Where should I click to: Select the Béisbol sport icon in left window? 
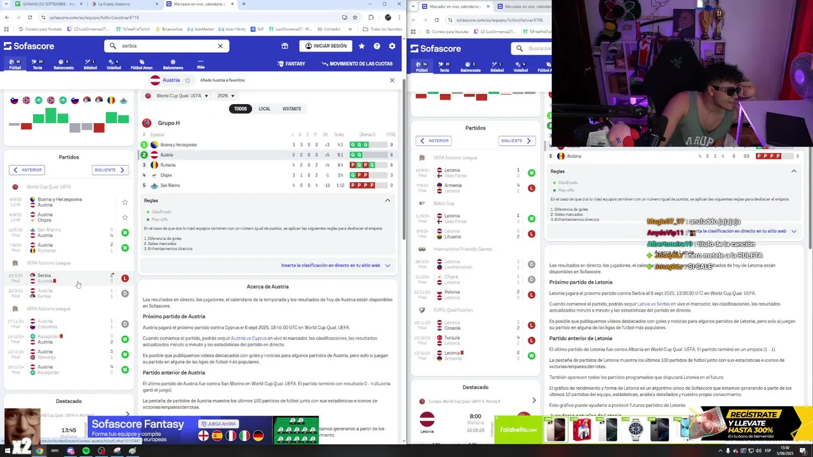(90, 64)
